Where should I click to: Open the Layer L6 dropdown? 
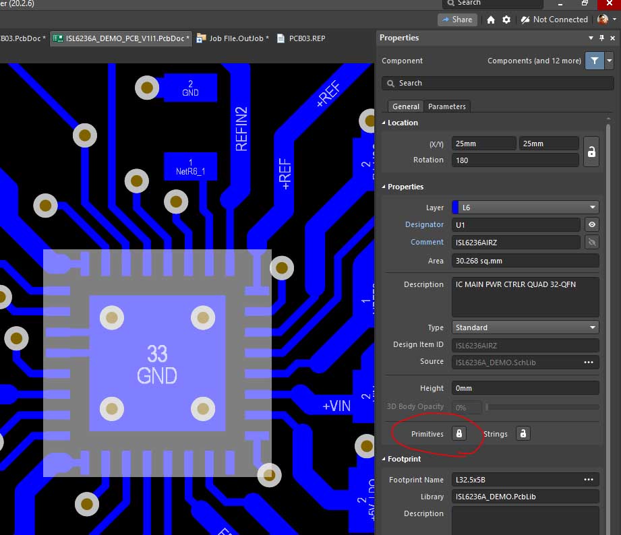tap(525, 208)
